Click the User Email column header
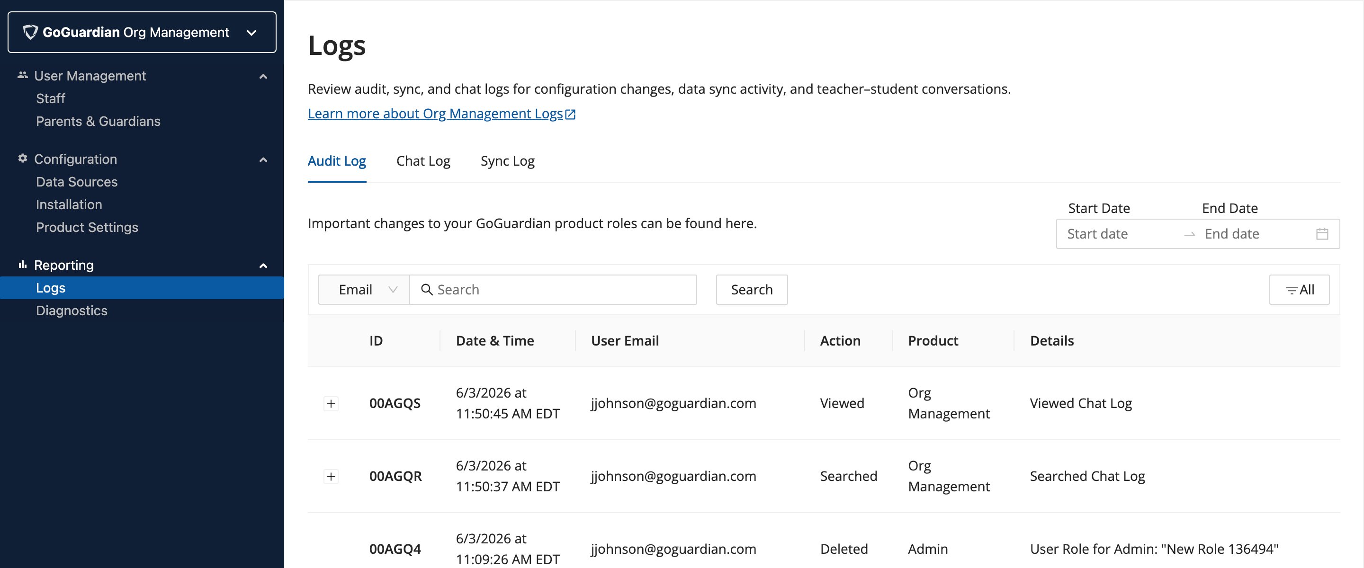Viewport: 1364px width, 568px height. pyautogui.click(x=625, y=341)
